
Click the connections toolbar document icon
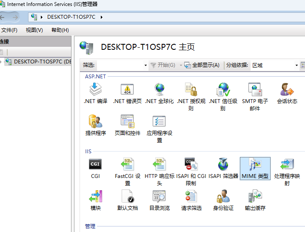click(x=2, y=52)
